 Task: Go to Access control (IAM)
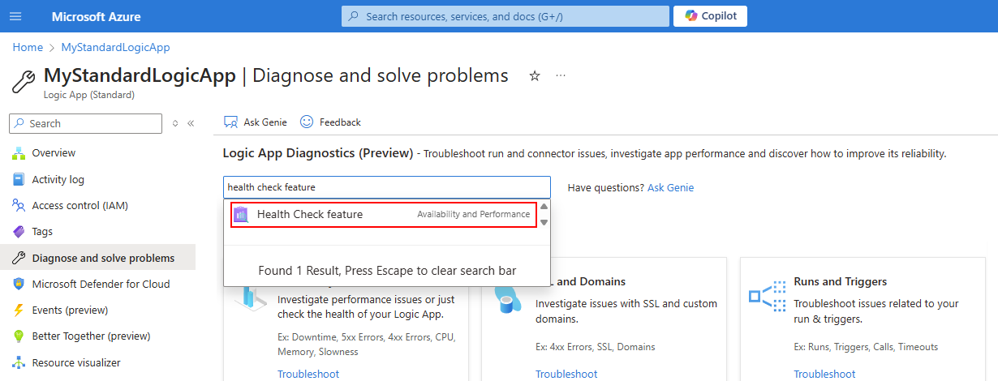80,205
